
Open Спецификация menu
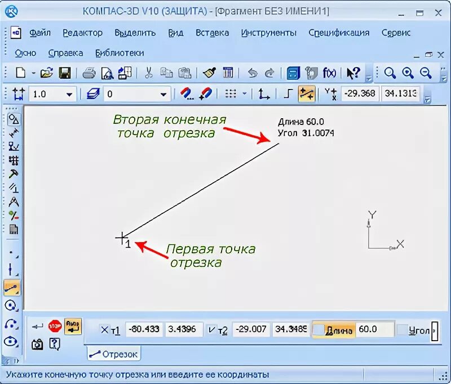pyautogui.click(x=339, y=33)
